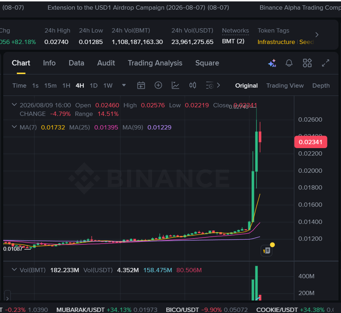Select the 1W interval

pos(108,85)
